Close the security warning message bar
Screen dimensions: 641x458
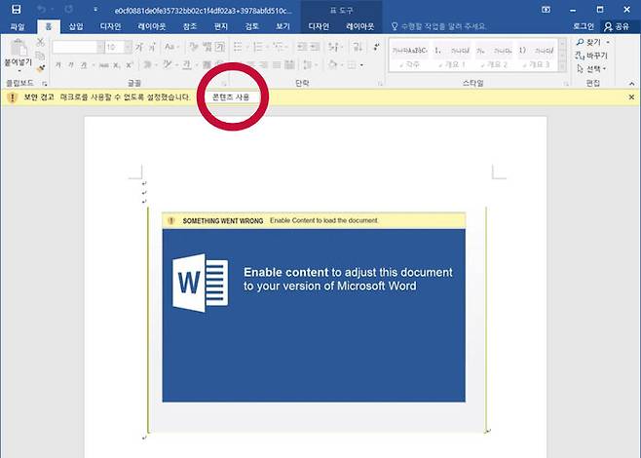[631, 97]
